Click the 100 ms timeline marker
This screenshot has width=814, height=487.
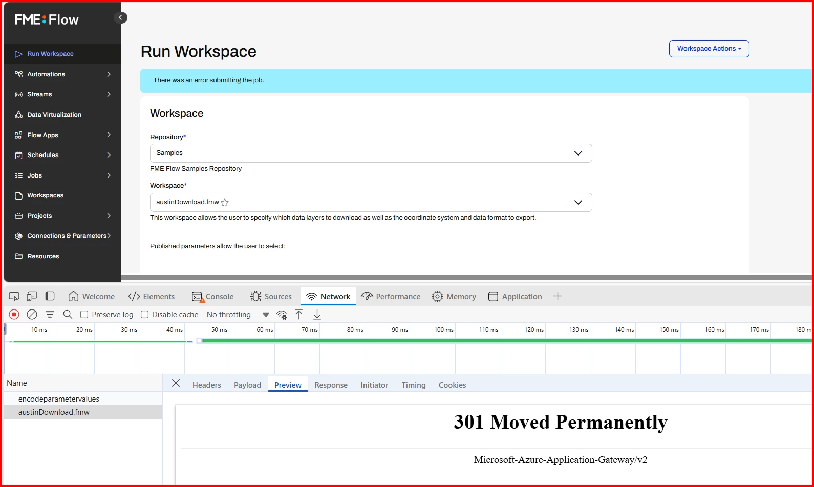click(x=444, y=330)
